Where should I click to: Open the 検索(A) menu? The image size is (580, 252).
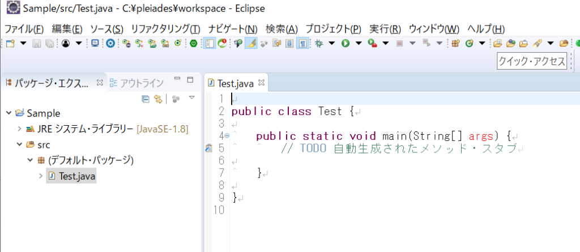click(282, 29)
